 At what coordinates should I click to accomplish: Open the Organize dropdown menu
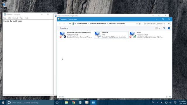64,28
